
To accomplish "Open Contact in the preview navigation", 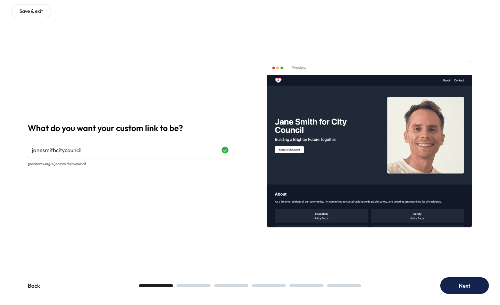I will (x=459, y=80).
